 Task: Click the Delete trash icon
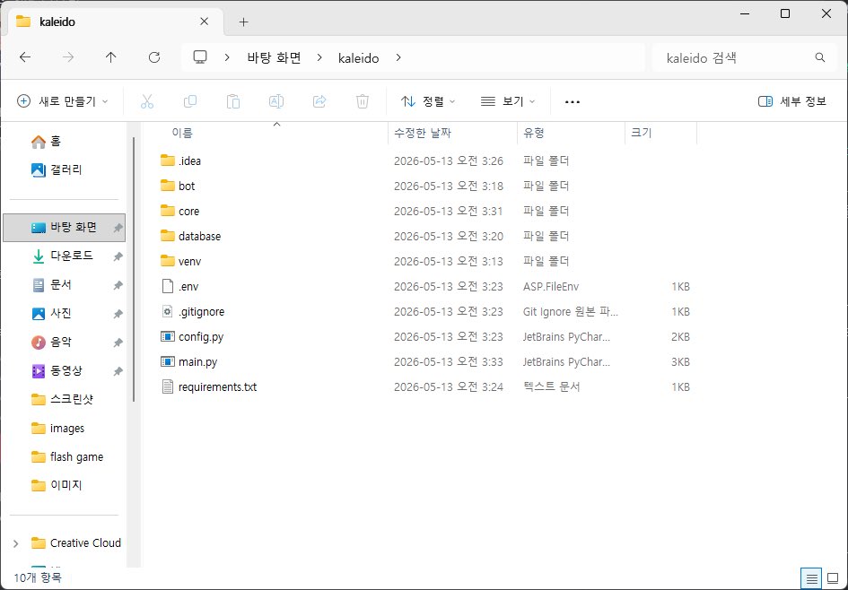pyautogui.click(x=363, y=101)
